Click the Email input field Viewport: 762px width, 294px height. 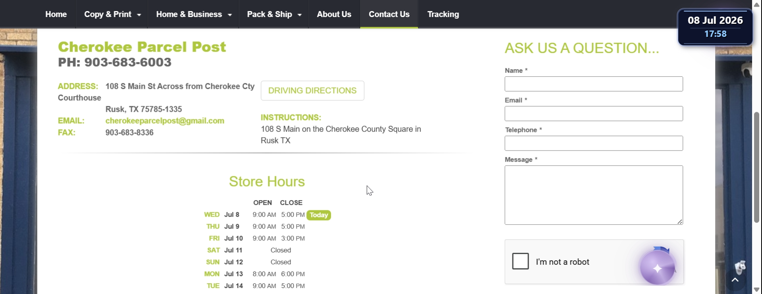(x=594, y=114)
